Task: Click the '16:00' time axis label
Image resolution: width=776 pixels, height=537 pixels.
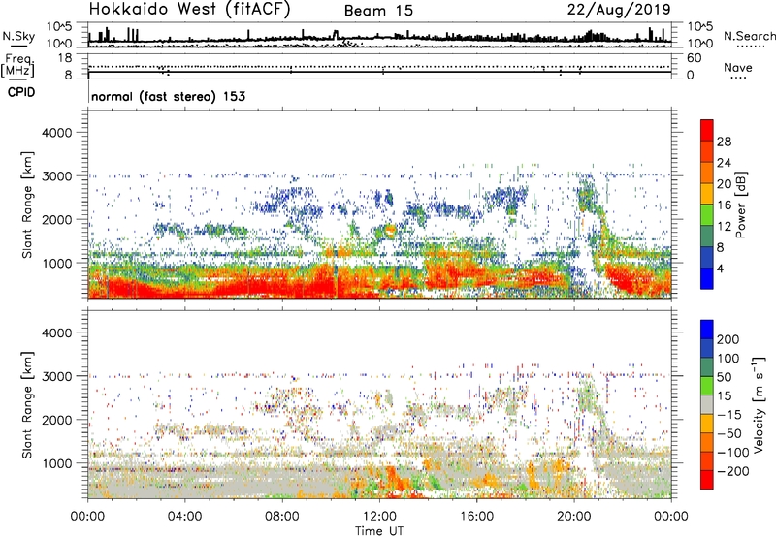Action: click(476, 517)
